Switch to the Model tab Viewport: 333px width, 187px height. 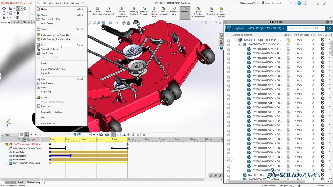pos(21,182)
